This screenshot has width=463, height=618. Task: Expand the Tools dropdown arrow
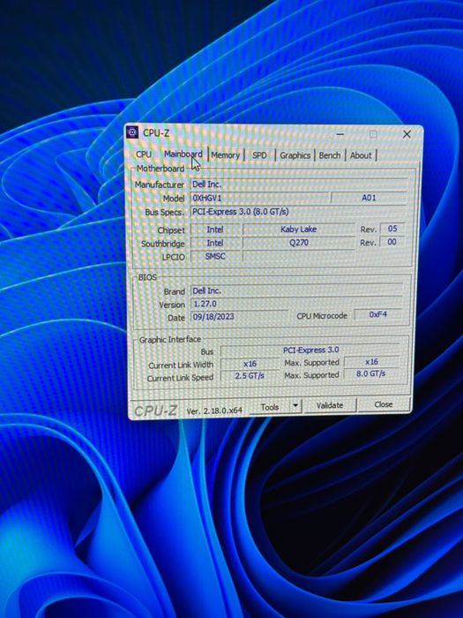295,406
